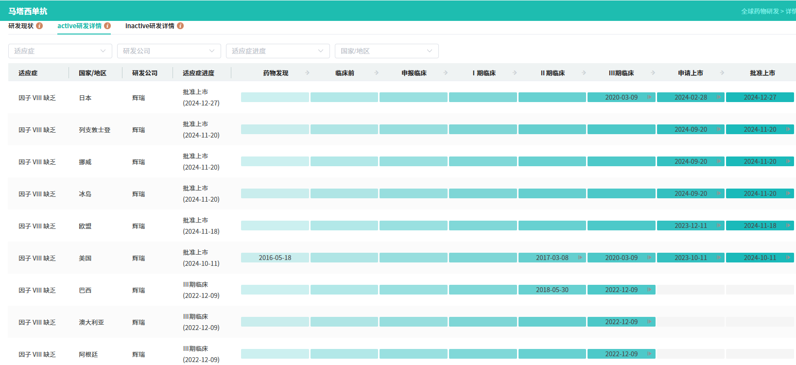
Task: Click the info icon next to 研发现状
Action: click(39, 26)
